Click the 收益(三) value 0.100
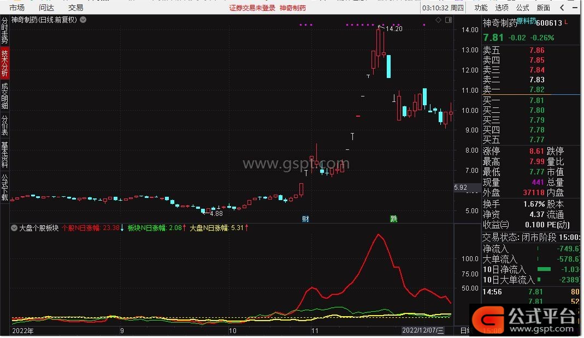The width and height of the screenshot is (584, 338). pyautogui.click(x=535, y=225)
